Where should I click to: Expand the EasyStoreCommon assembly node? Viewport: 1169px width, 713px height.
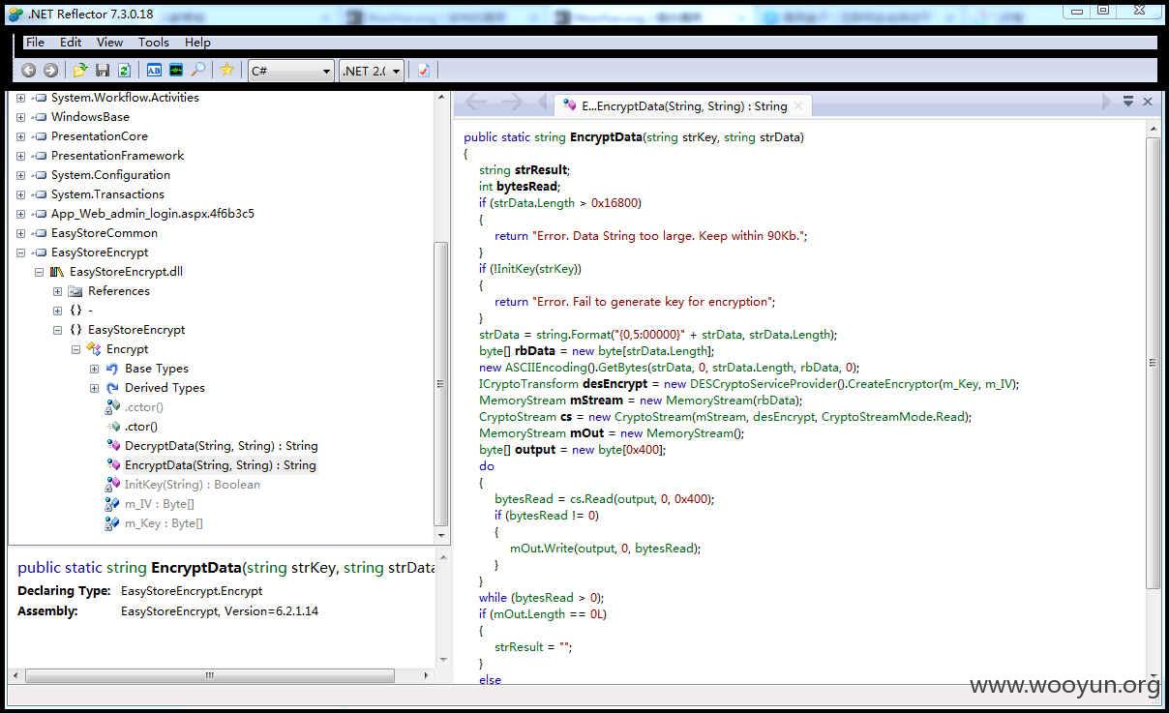pyautogui.click(x=20, y=233)
